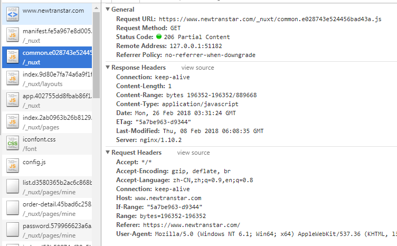397x246 pixels.
Task: Collapse the Response Headers section
Action: (108, 68)
